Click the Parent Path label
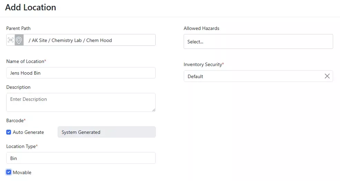This screenshot has width=340, height=181. click(x=18, y=28)
